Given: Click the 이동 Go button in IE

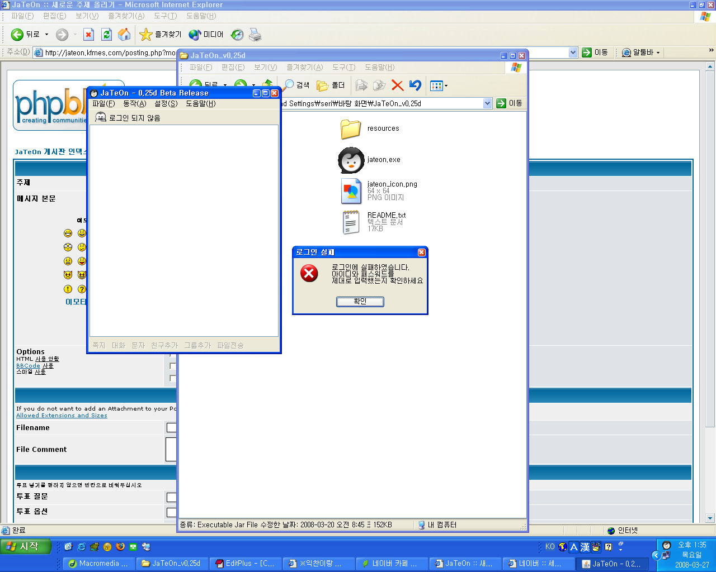Looking at the screenshot, I should [595, 53].
